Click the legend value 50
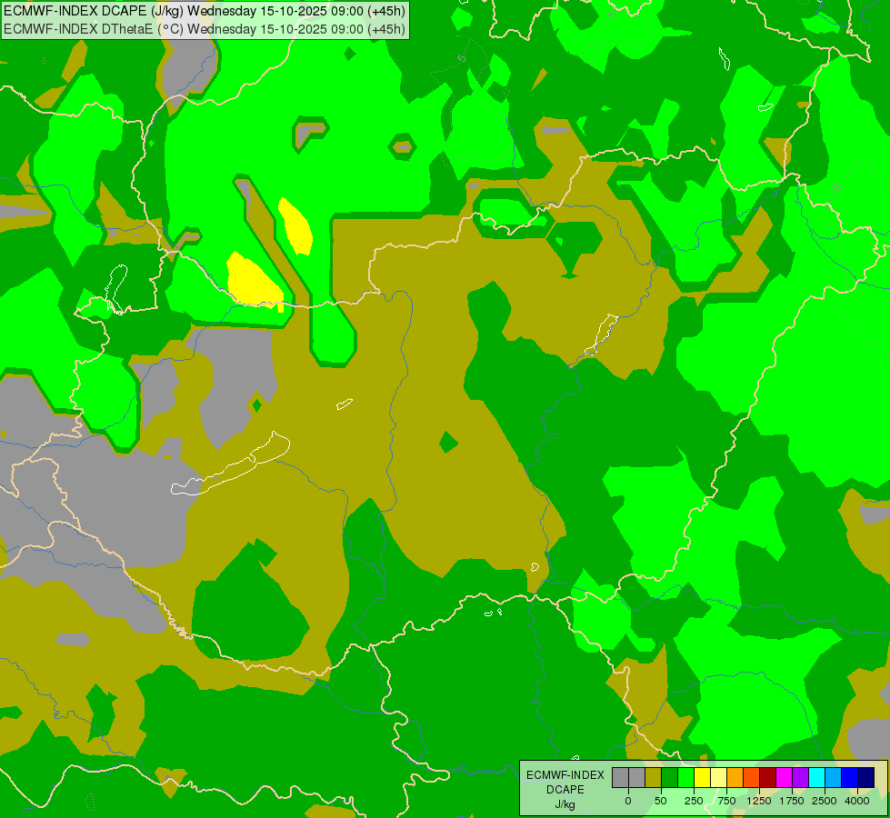Viewport: 890px width, 818px height. (661, 801)
